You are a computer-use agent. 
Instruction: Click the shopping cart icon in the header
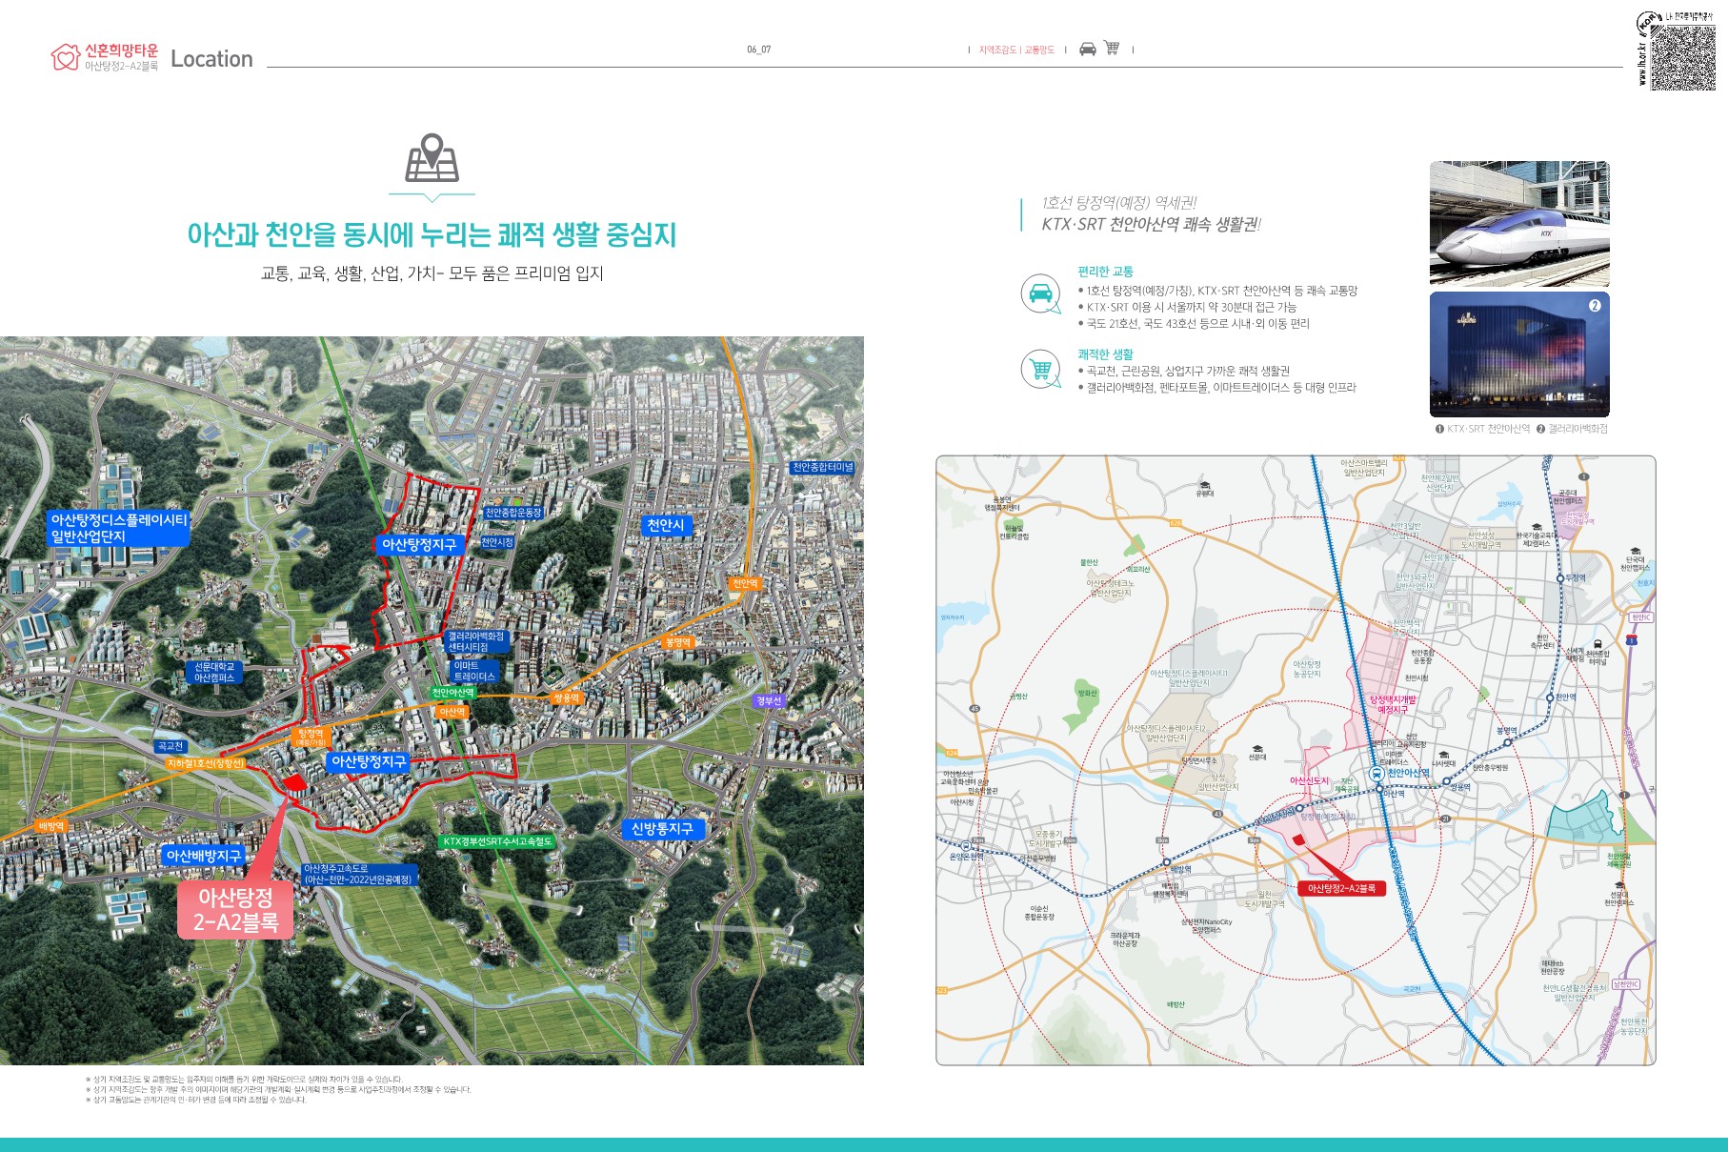point(1112,48)
